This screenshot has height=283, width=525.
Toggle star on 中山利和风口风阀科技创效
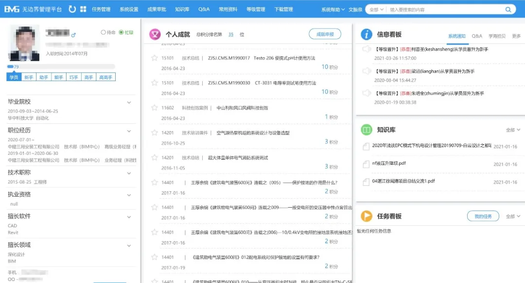155,108
